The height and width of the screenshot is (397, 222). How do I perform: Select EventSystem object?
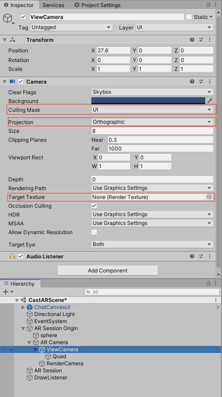click(50, 321)
